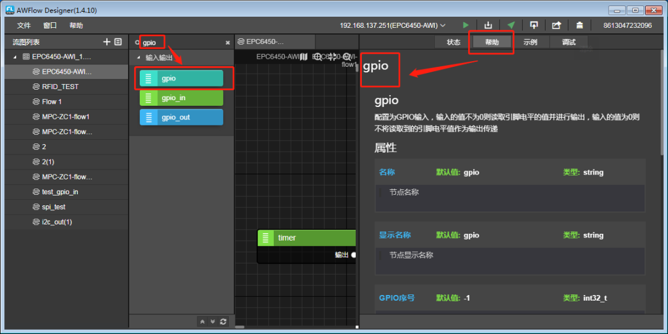
Task: Click the list icon beside the plus in 流图列表
Action: [118, 42]
